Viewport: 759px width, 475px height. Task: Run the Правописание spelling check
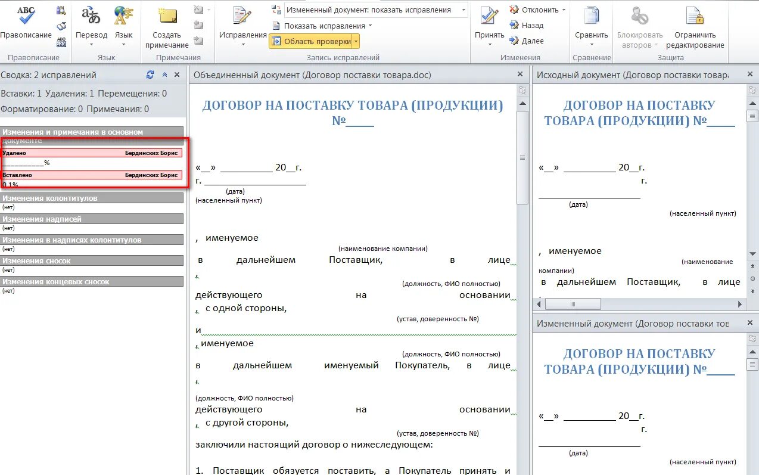26,24
